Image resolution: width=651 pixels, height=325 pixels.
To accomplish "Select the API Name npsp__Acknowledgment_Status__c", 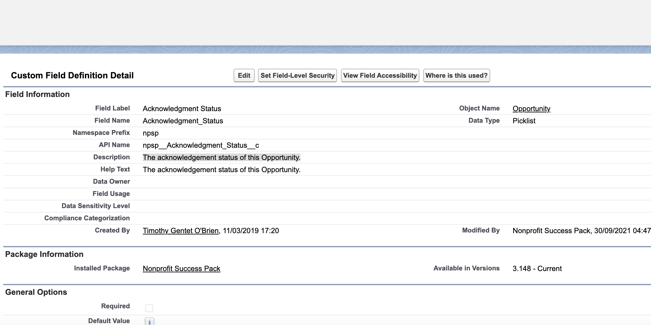I will click(201, 145).
